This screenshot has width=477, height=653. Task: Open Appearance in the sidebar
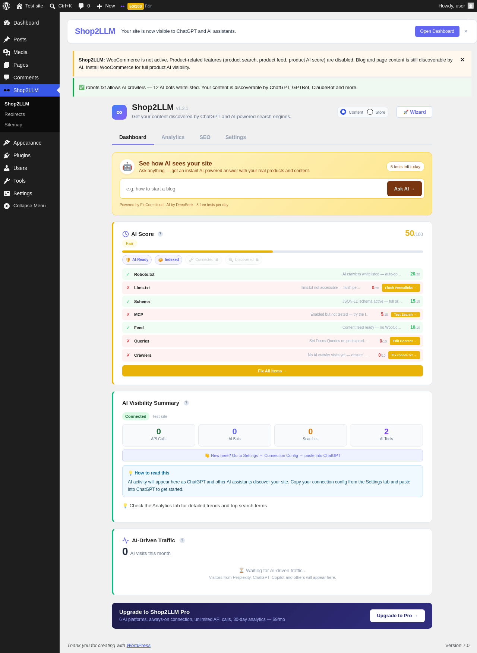click(x=30, y=143)
